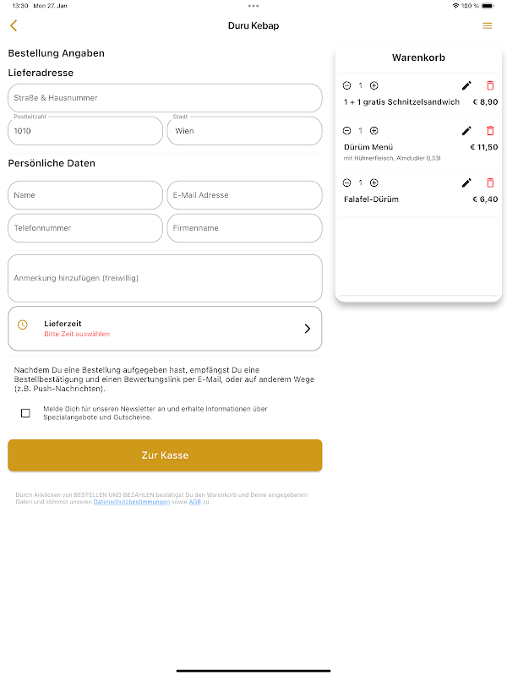Edit the Schnitzelsandwich cart item
Viewport: 507px width, 676px height.
(x=466, y=85)
